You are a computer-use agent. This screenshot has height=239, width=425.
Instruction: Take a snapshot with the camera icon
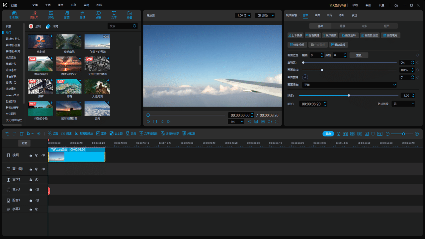tap(263, 122)
